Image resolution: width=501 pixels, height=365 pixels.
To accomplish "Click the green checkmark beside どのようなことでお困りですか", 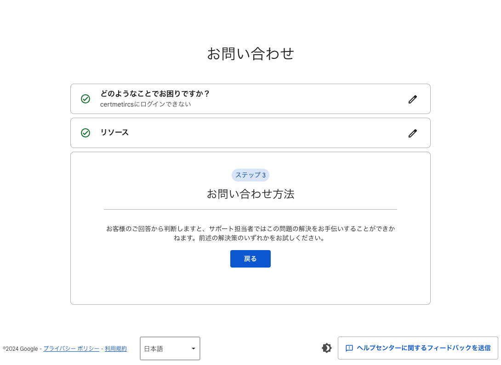I will tap(85, 99).
